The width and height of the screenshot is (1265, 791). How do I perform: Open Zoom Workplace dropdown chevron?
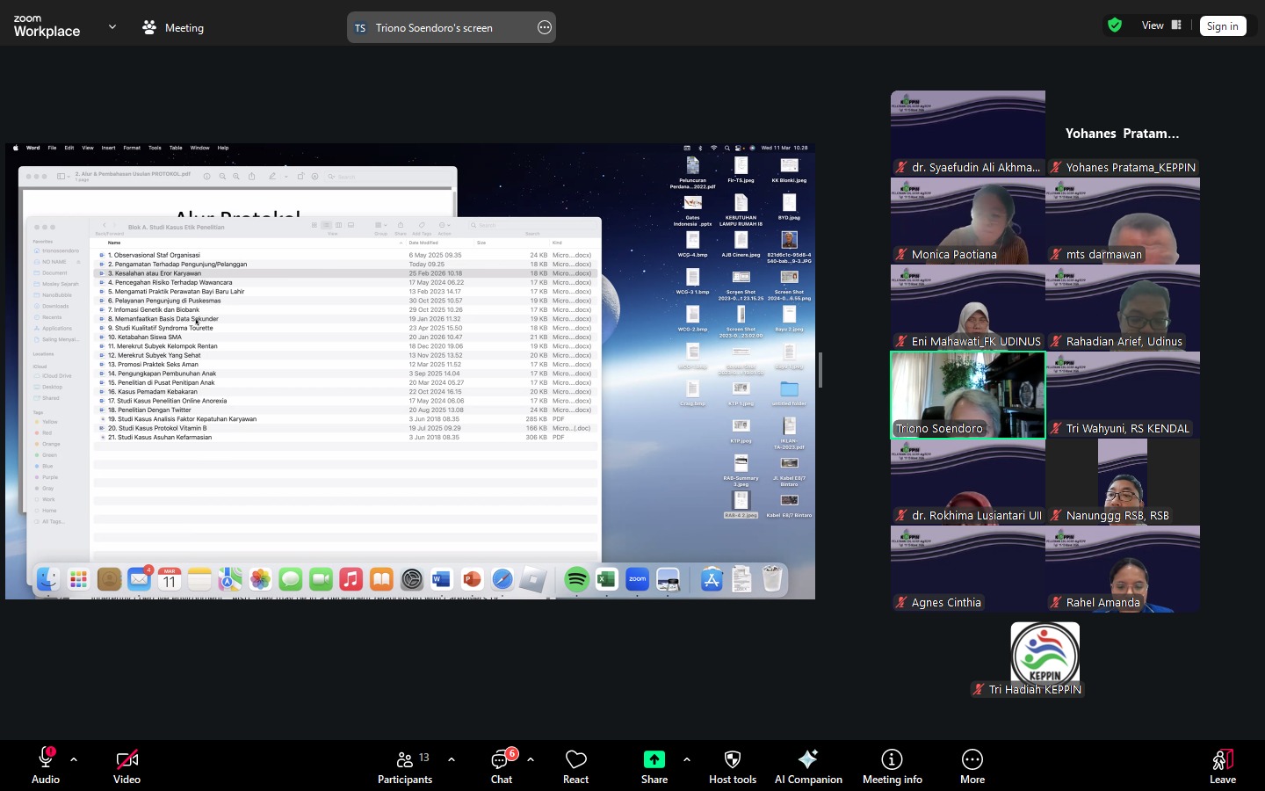(x=112, y=27)
